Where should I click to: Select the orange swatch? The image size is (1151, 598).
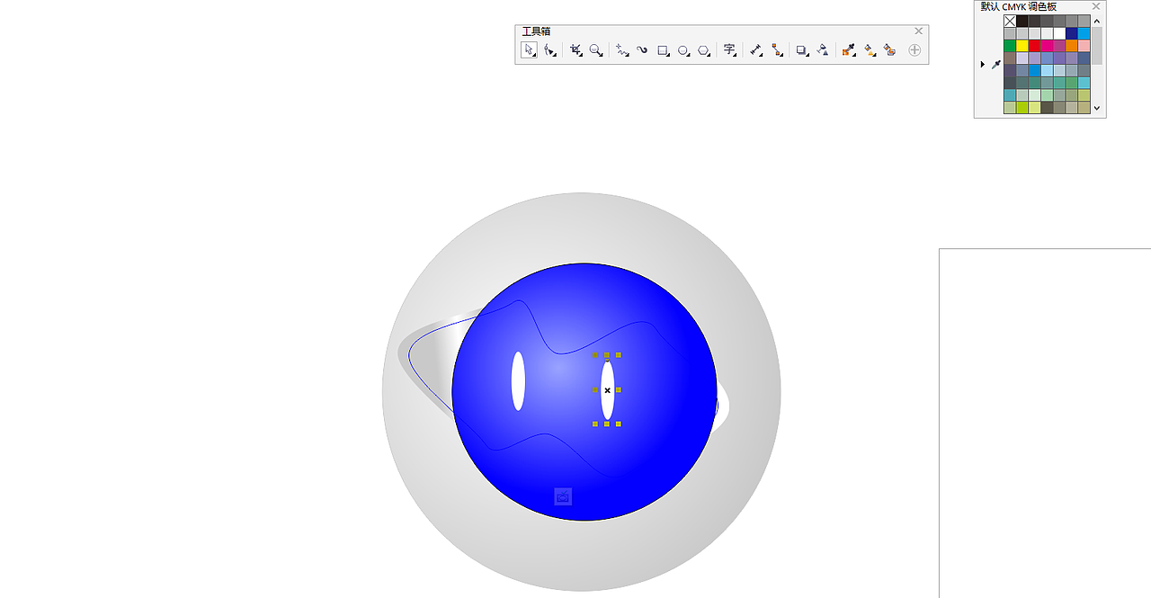[x=1072, y=46]
